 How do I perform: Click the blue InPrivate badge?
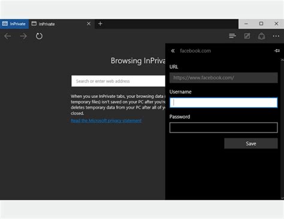[14, 24]
